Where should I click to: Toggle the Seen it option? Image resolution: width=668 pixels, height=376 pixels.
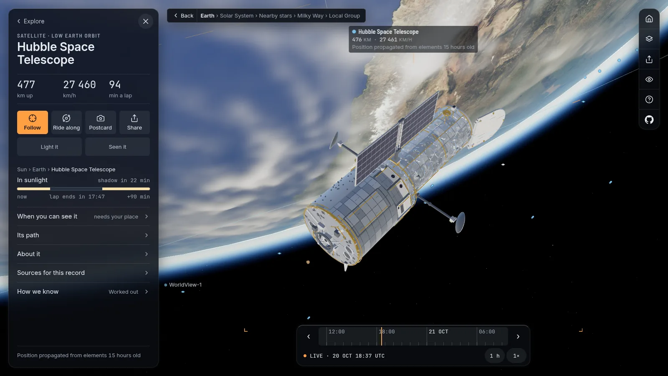[117, 147]
